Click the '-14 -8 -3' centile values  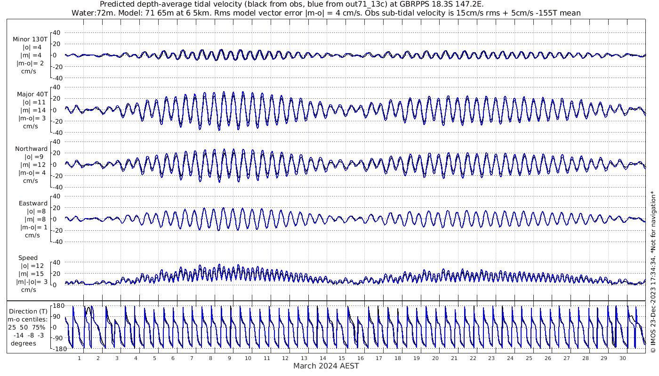coord(29,335)
